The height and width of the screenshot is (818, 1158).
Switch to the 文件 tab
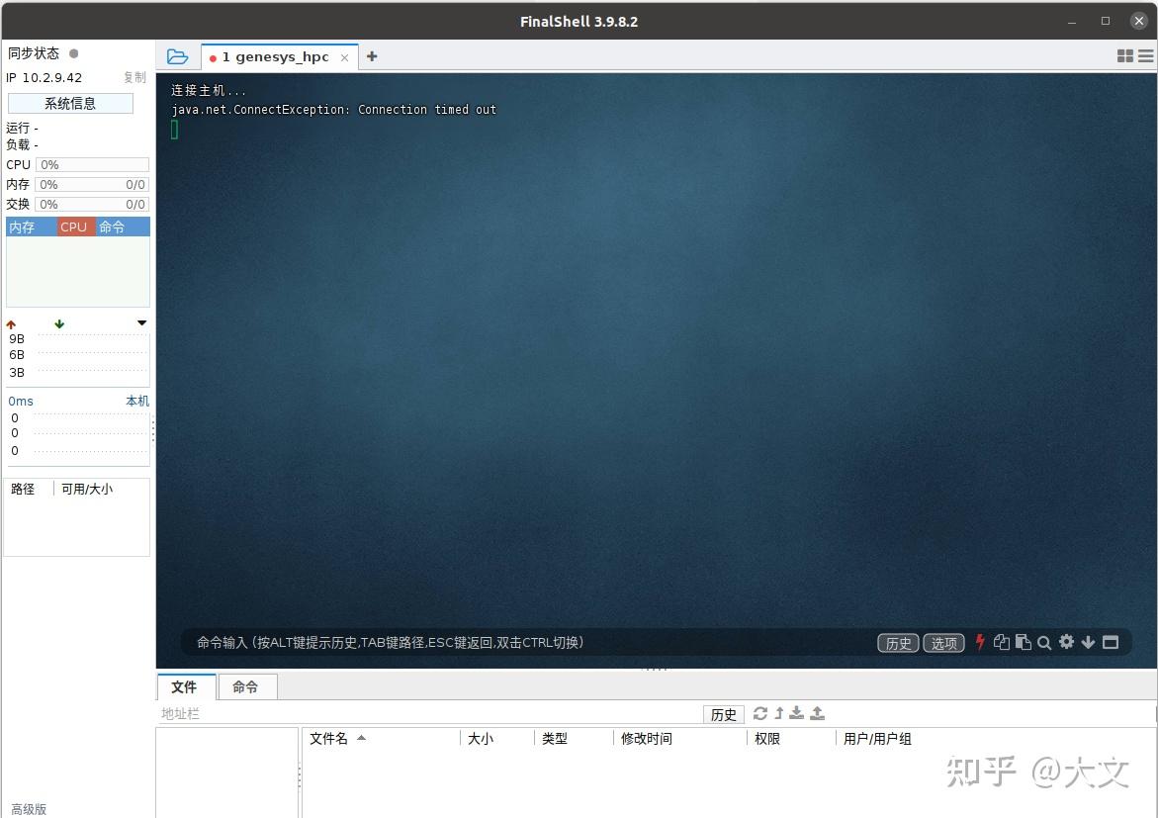(x=184, y=687)
